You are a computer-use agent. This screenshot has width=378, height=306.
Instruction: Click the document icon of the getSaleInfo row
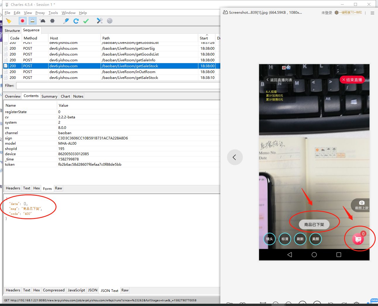(6, 60)
